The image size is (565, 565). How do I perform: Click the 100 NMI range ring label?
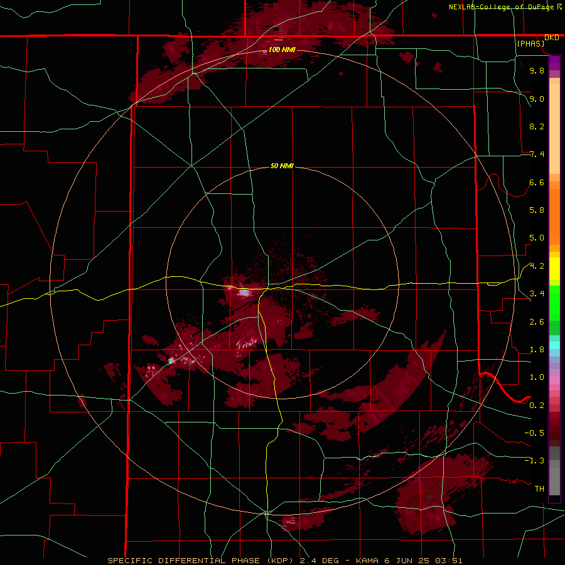coord(282,50)
